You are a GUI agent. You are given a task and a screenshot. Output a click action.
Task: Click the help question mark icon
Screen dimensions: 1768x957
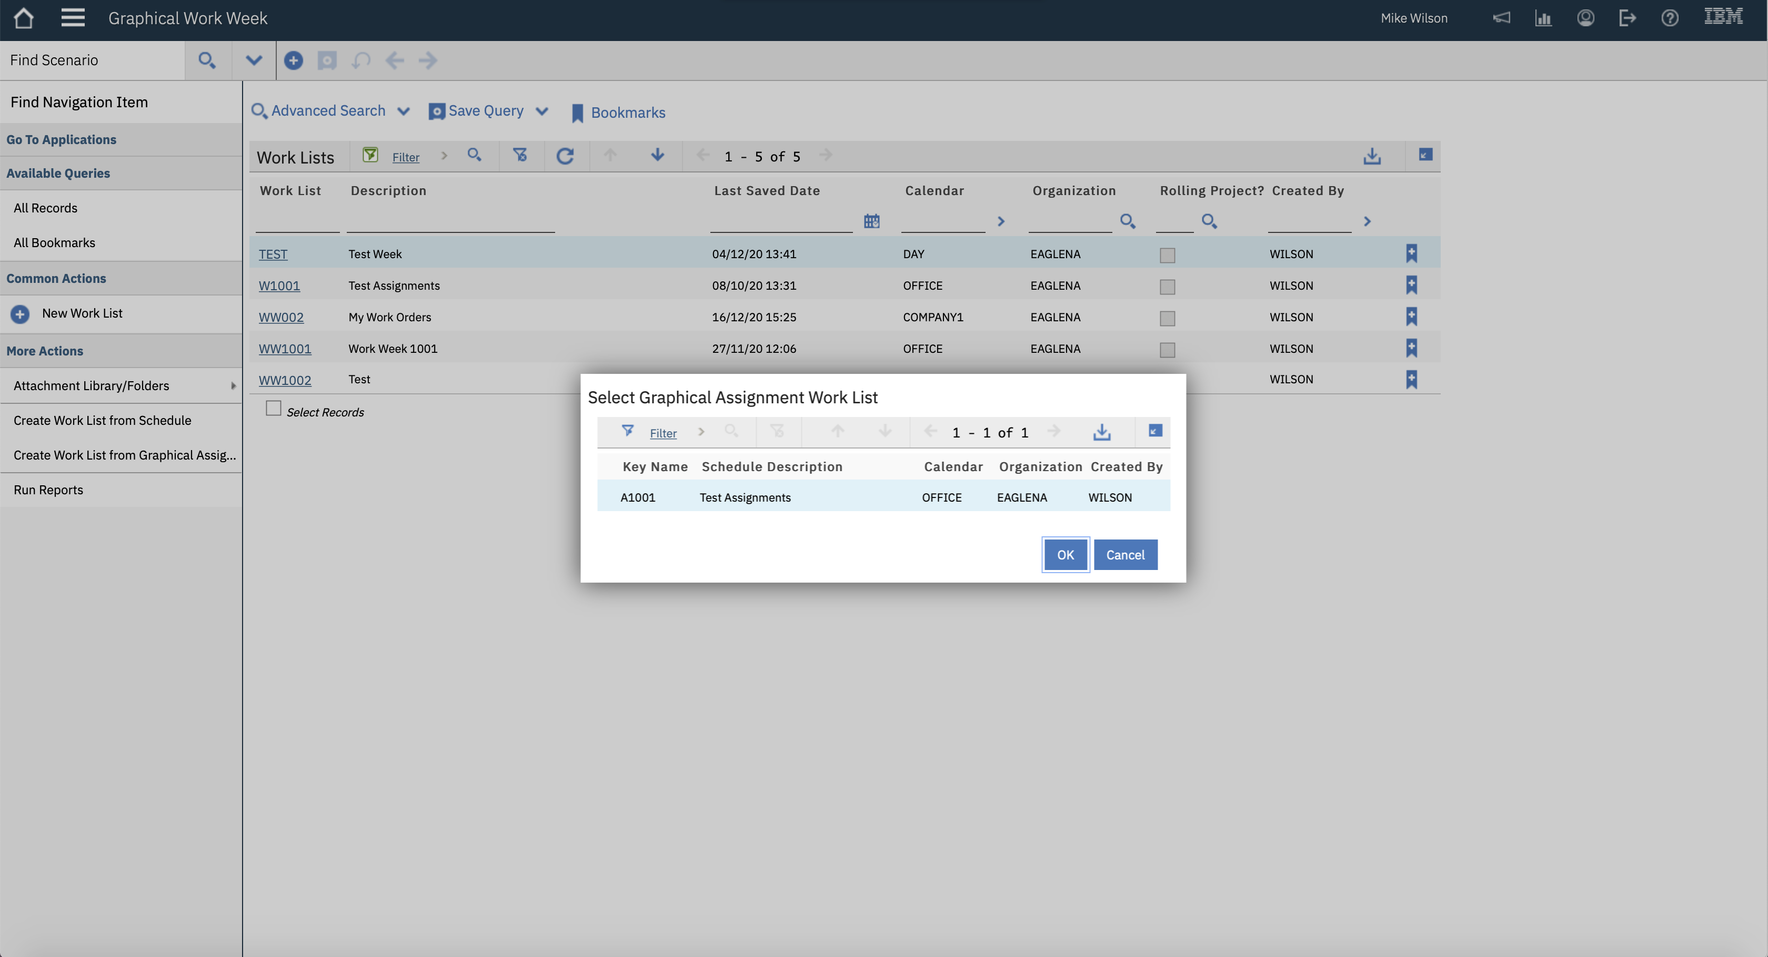click(x=1669, y=18)
